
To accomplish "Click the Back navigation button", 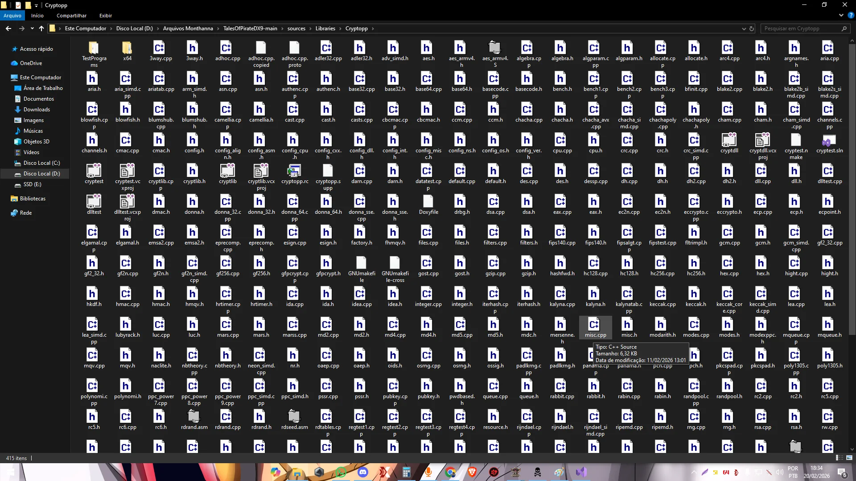I will click(8, 28).
